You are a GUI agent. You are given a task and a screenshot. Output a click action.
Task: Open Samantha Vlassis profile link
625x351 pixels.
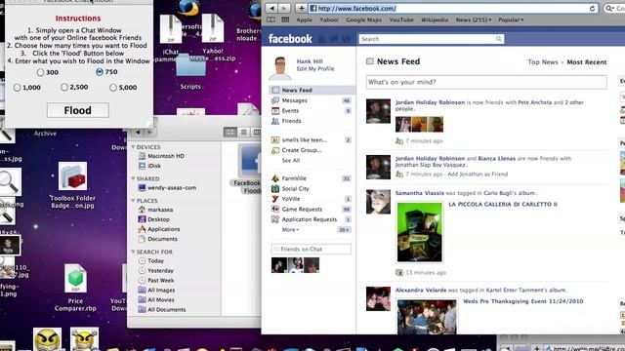point(419,193)
